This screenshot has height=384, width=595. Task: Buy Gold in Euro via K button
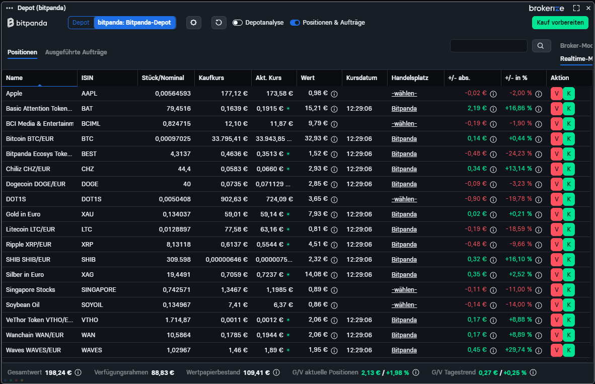click(x=569, y=214)
